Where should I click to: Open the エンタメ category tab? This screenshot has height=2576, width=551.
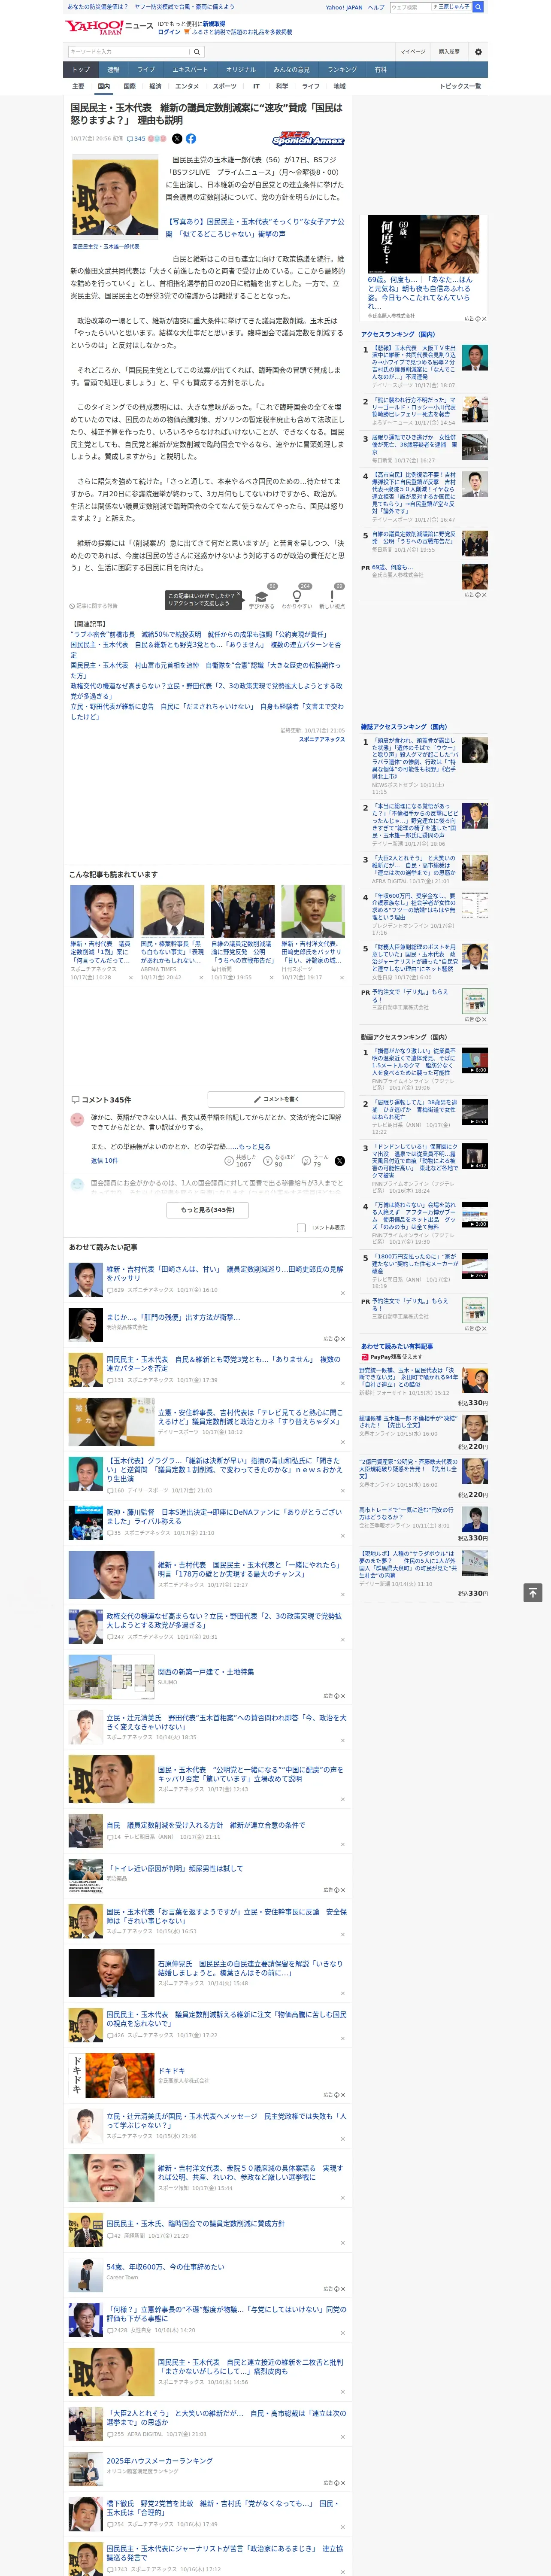tap(187, 87)
